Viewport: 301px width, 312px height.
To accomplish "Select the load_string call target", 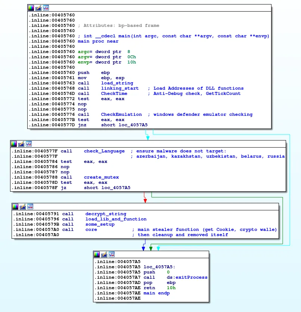I will coord(117,83).
